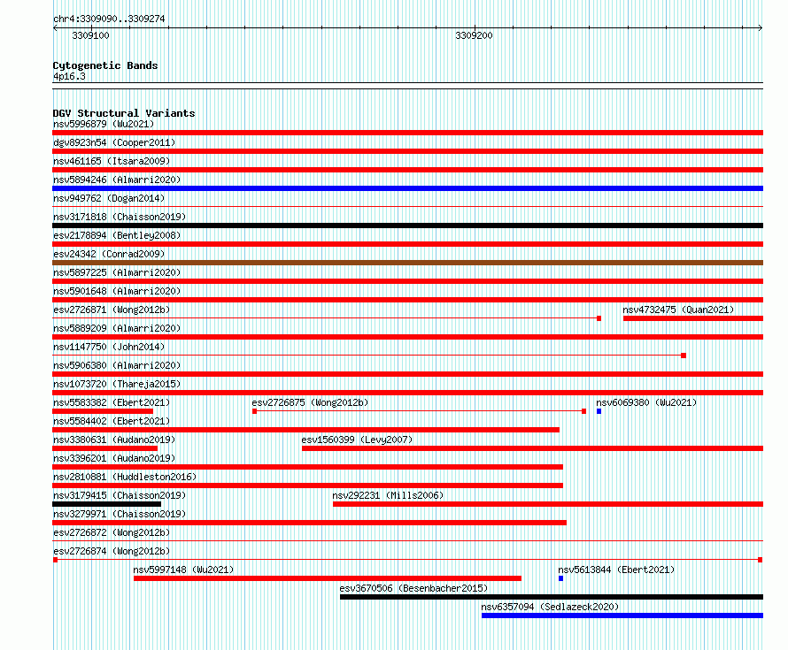Screen dimensions: 788x650
Task: Click the nsv1147750 (John2014) label
Action: (109, 347)
